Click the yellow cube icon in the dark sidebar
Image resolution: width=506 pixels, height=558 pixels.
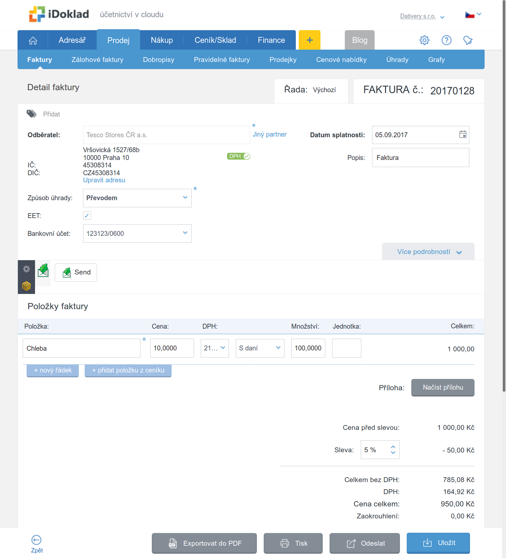tap(26, 286)
